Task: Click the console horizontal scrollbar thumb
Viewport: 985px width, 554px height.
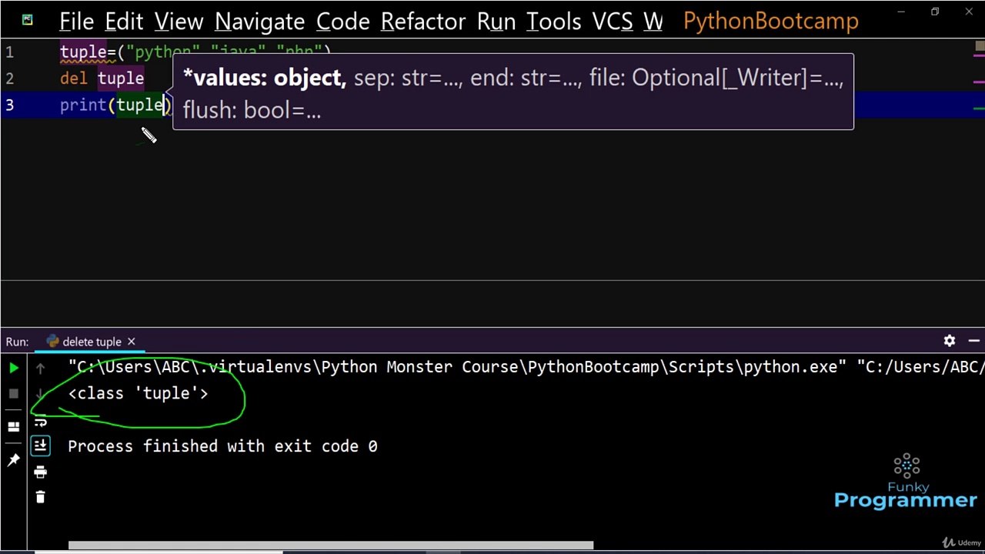Action: [331, 546]
